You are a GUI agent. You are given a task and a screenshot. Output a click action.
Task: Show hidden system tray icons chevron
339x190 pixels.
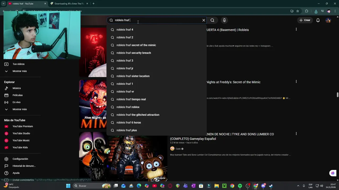click(298, 186)
